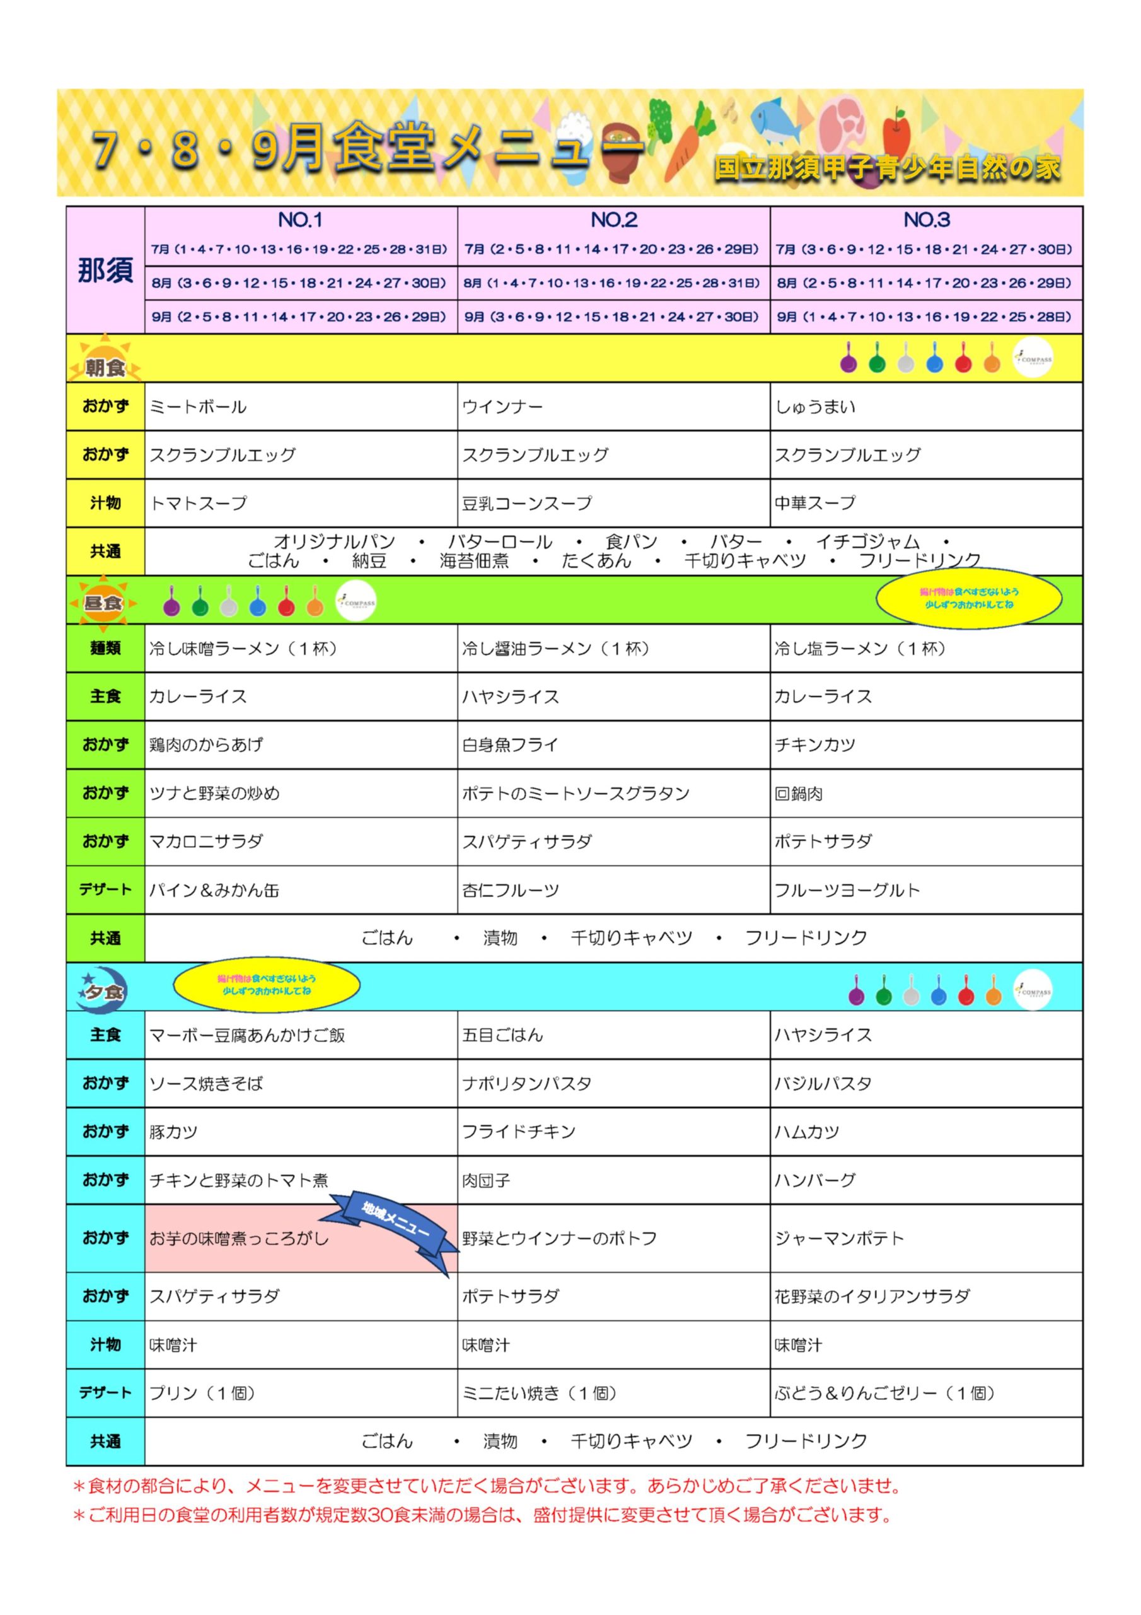1141x1615 pixels.
Task: Click the ナポリタンパスタ cell
Action: click(614, 1084)
